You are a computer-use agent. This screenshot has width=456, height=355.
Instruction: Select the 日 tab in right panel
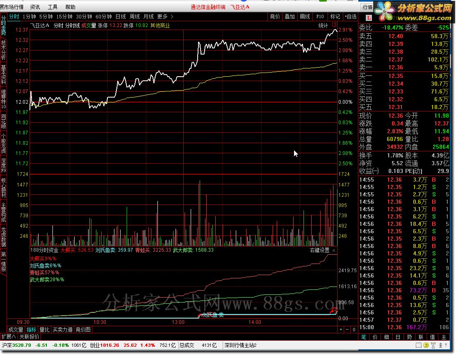click(398, 337)
